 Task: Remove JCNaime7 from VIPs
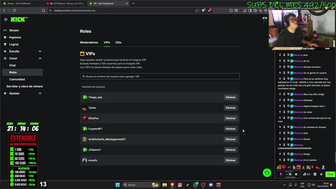(x=230, y=150)
